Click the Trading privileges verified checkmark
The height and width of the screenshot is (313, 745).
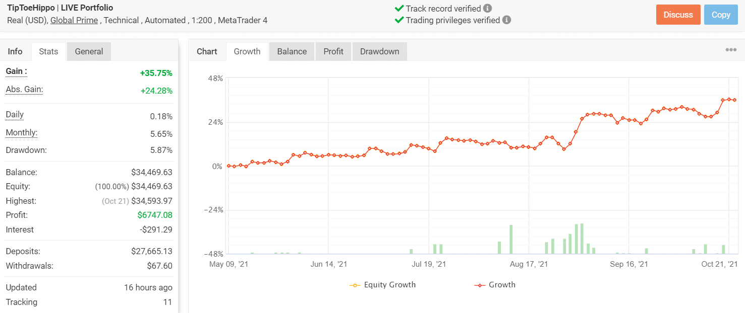[399, 20]
